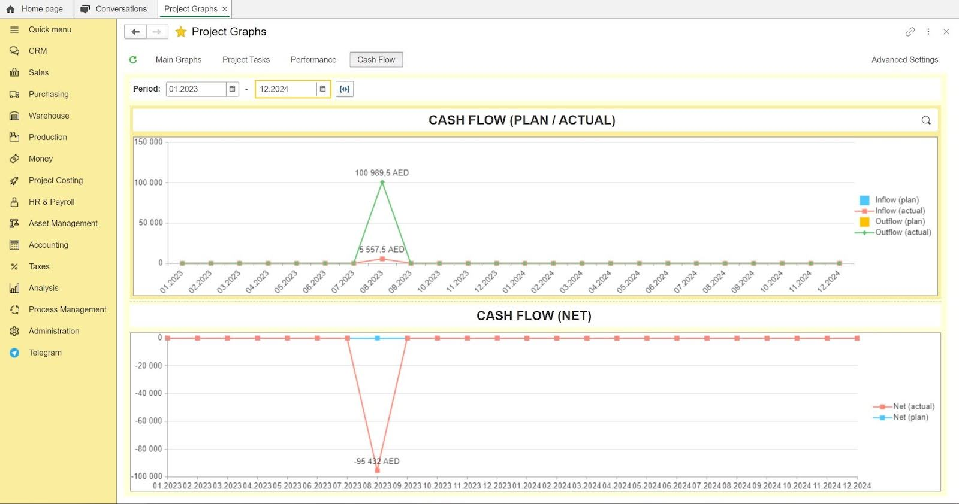Open the Quick menu hamburger icon
959x504 pixels.
[14, 29]
